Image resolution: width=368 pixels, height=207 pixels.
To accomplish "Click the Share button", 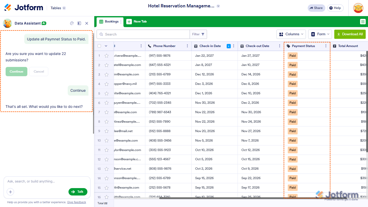I will tap(316, 8).
